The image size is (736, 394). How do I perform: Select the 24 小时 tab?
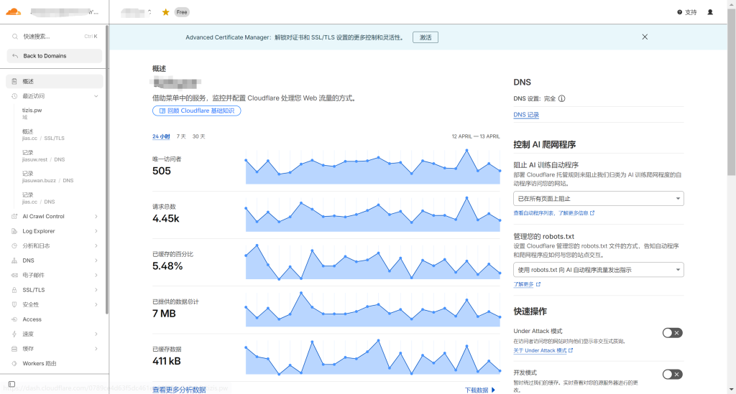click(x=161, y=136)
